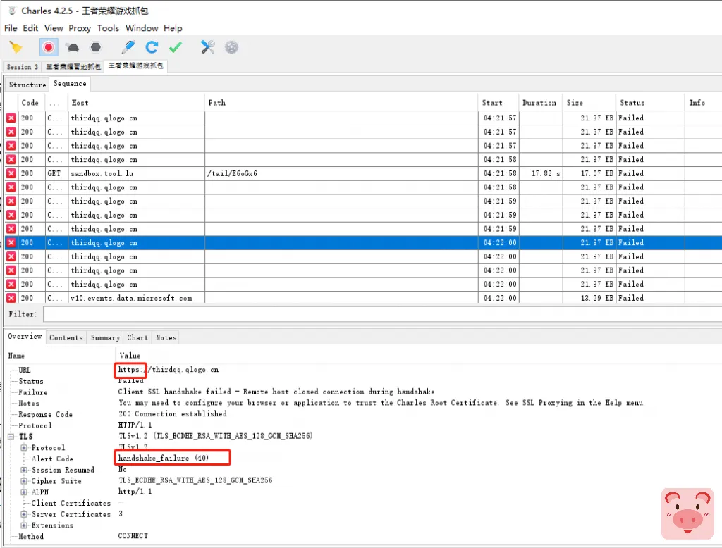
Task: Toggle throttling with the turtle icon
Action: pos(72,47)
